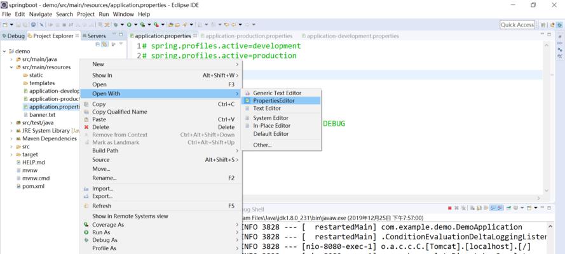Open the Run button dropdown arrow
Image resolution: width=565 pixels, height=254 pixels.
coord(135,25)
